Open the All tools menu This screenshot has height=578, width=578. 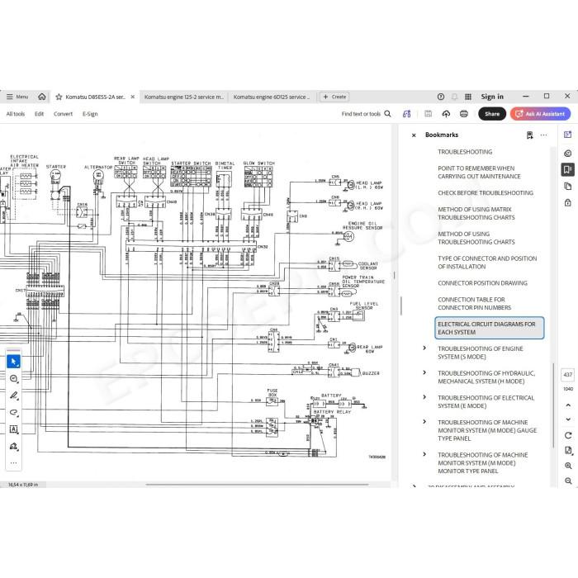pos(16,114)
